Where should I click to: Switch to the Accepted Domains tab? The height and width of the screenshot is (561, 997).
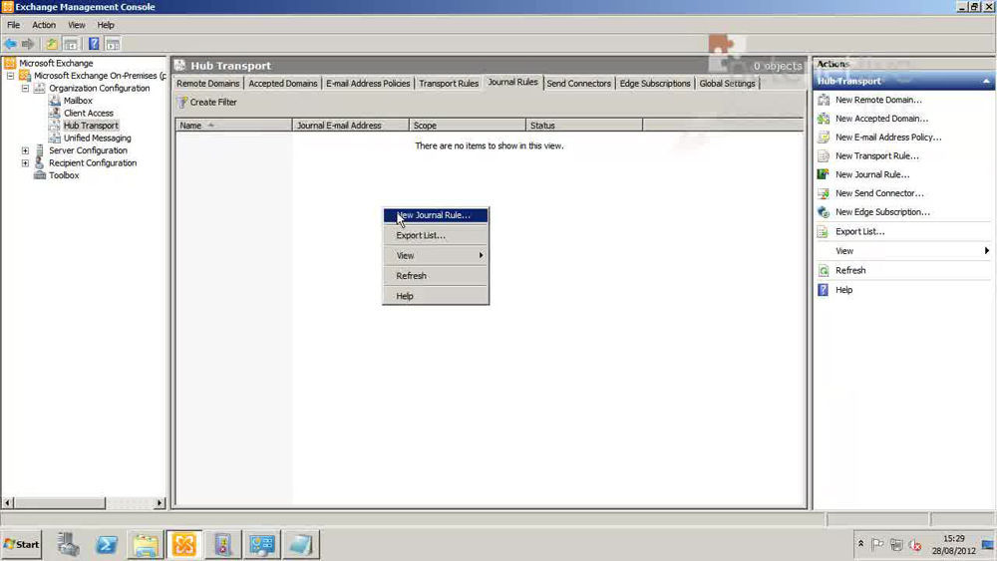click(283, 84)
